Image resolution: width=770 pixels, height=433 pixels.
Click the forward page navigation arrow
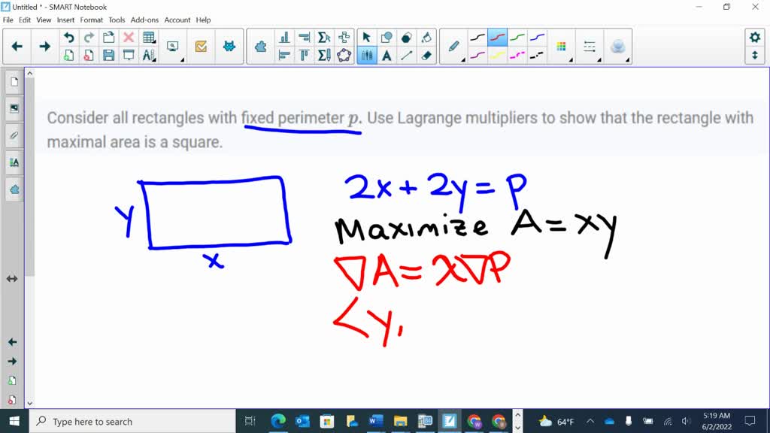(x=45, y=46)
